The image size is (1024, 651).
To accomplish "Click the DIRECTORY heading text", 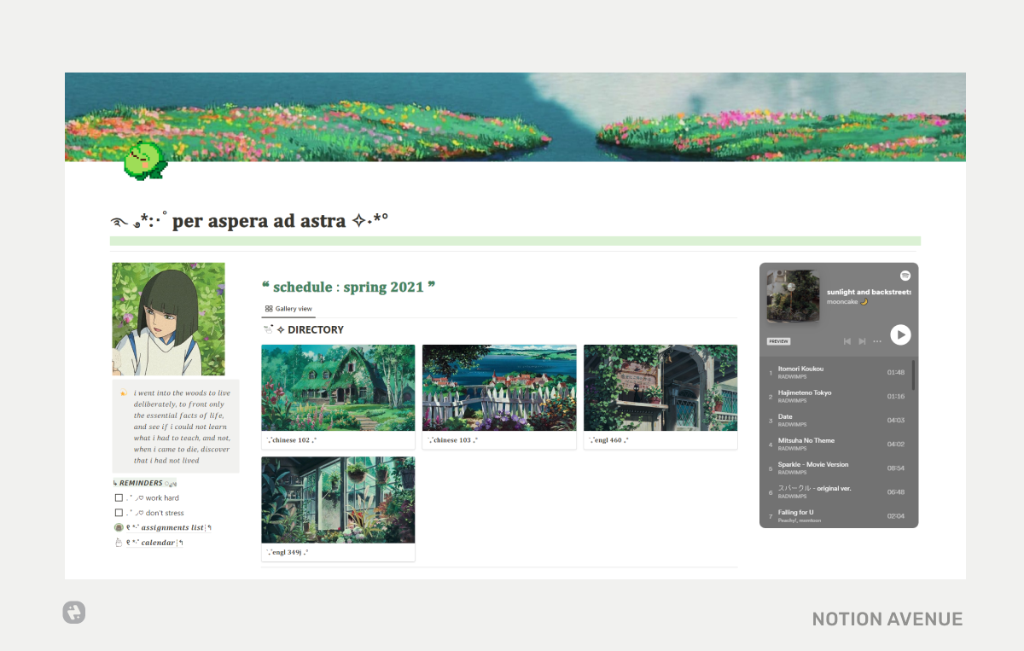I will pos(316,329).
